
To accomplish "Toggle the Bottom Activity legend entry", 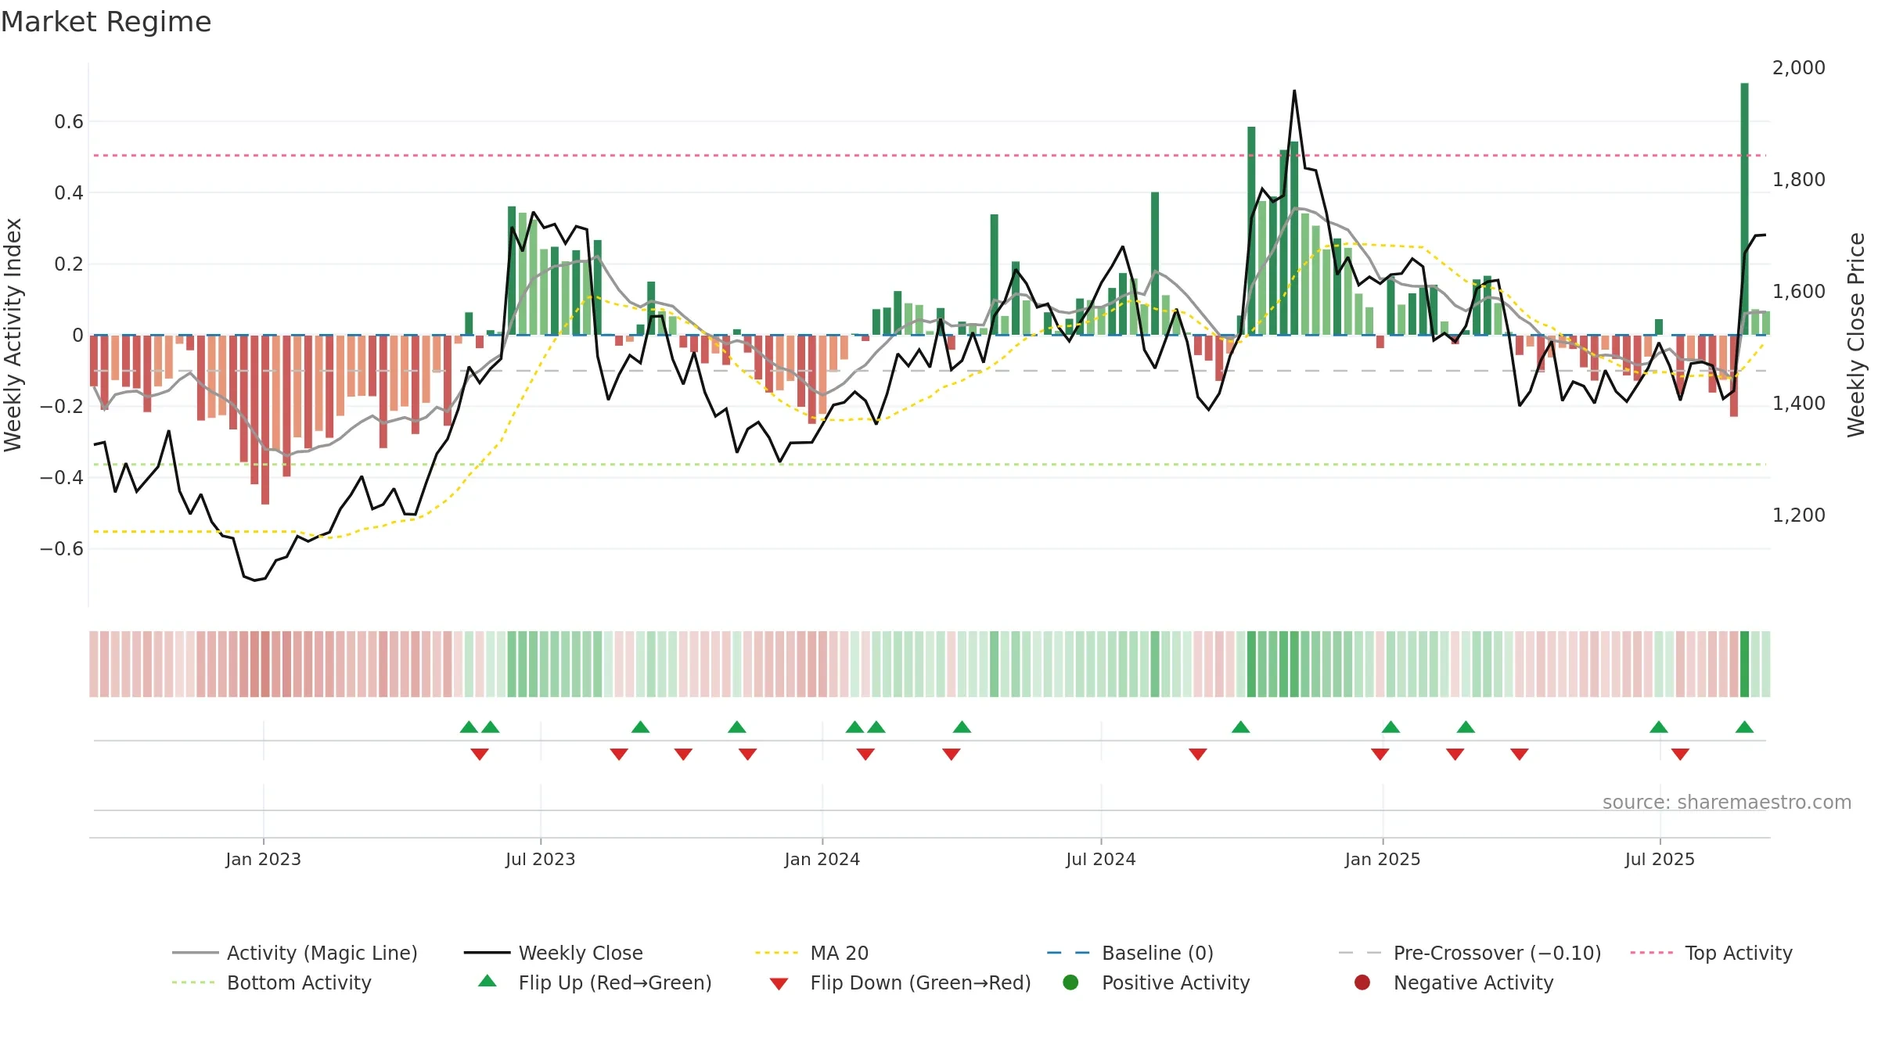I will tap(272, 982).
